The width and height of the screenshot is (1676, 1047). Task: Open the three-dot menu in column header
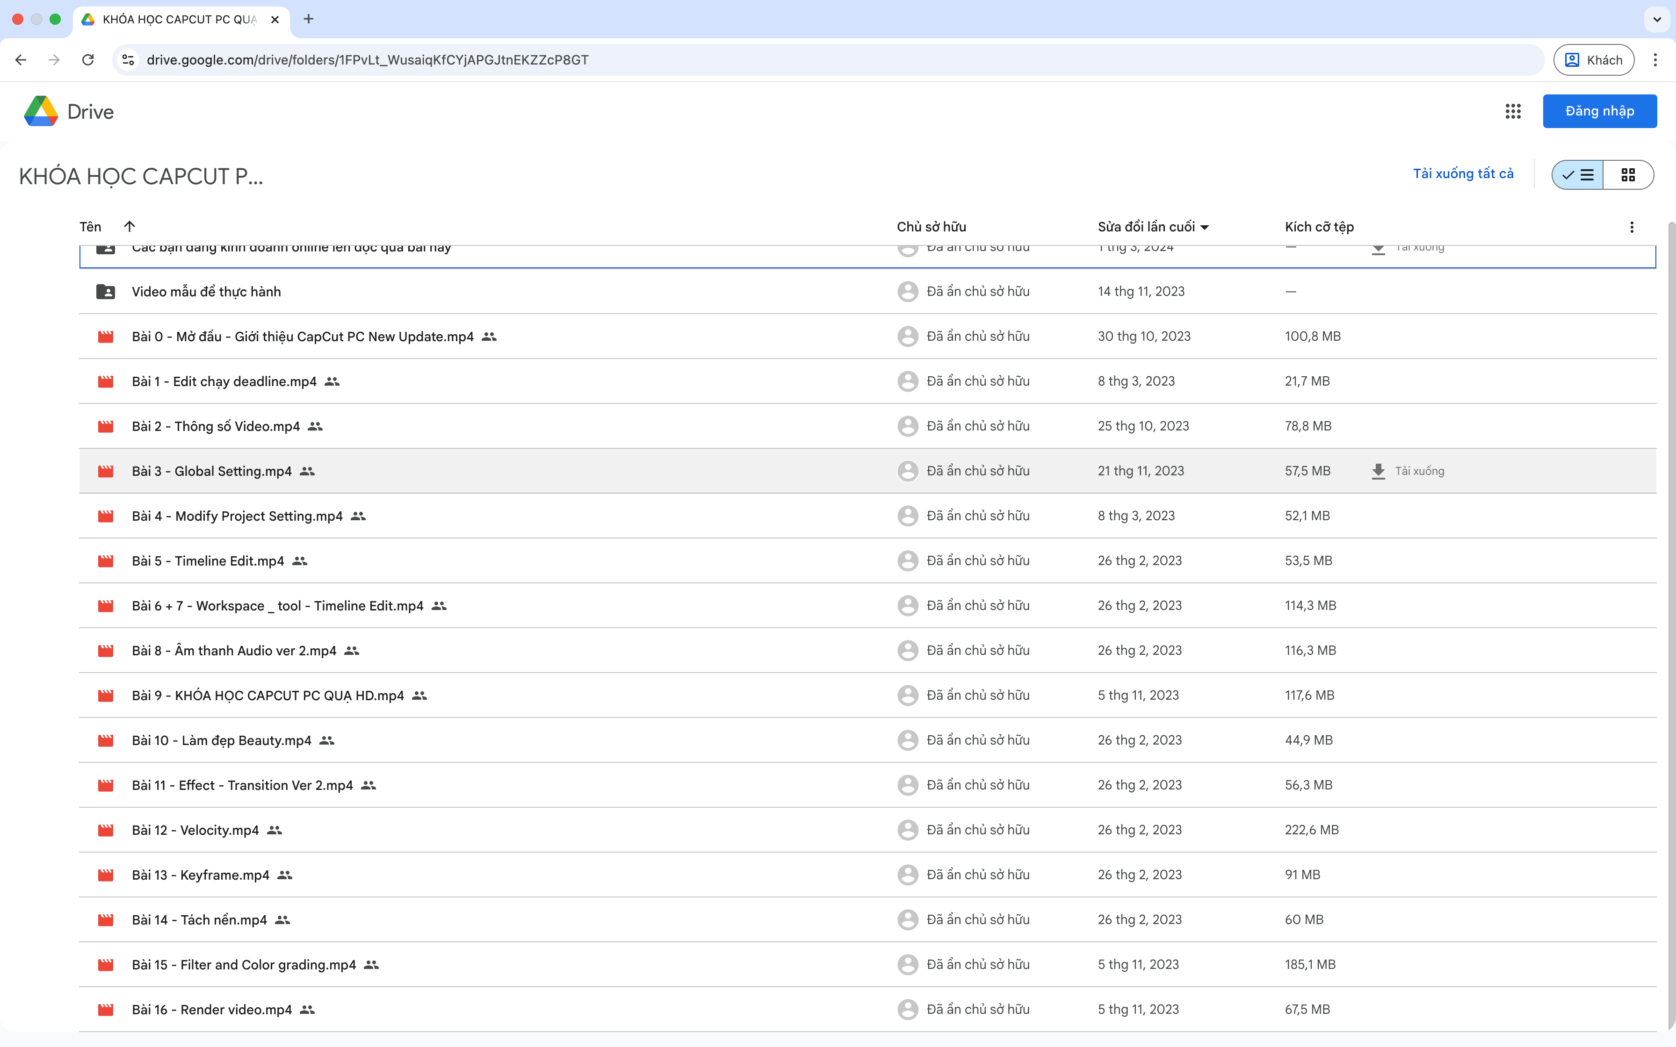coord(1632,227)
